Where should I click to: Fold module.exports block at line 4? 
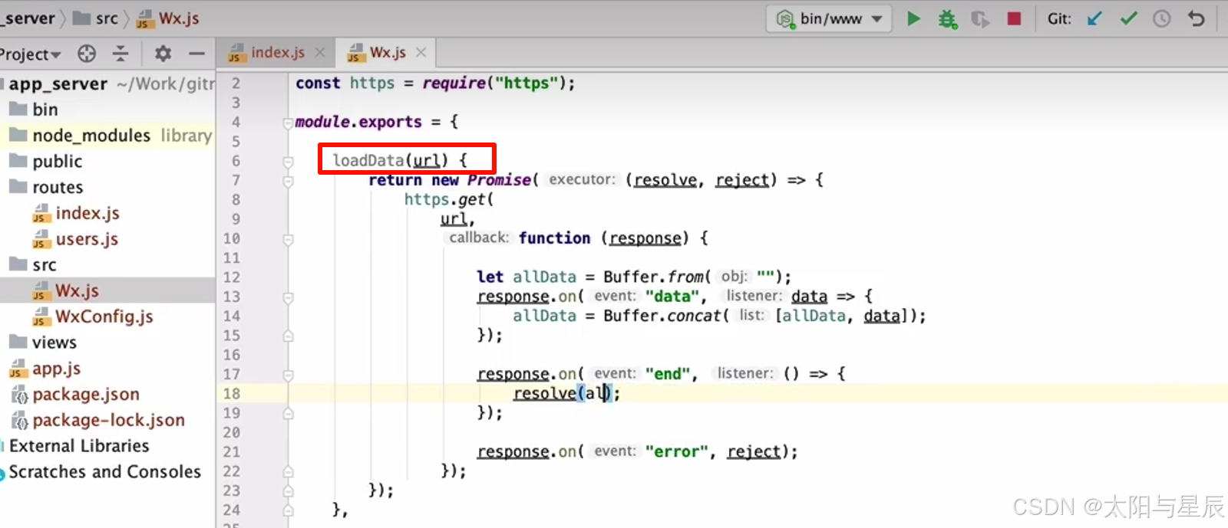[x=288, y=123]
